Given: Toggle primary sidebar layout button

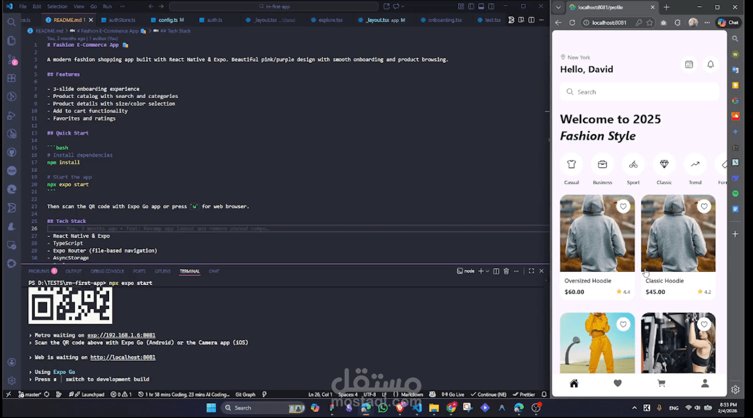Looking at the screenshot, I should click(471, 7).
